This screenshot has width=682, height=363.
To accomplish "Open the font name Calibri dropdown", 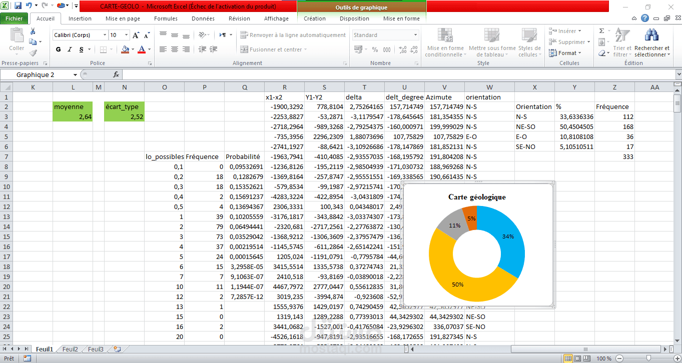I will pos(105,35).
